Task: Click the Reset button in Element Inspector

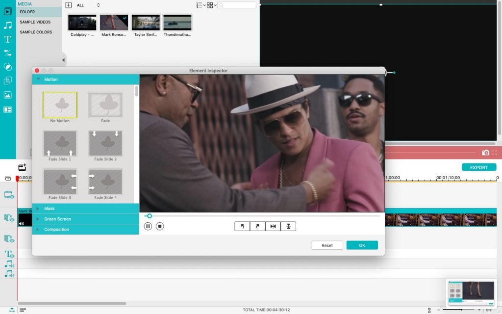Action: point(327,245)
